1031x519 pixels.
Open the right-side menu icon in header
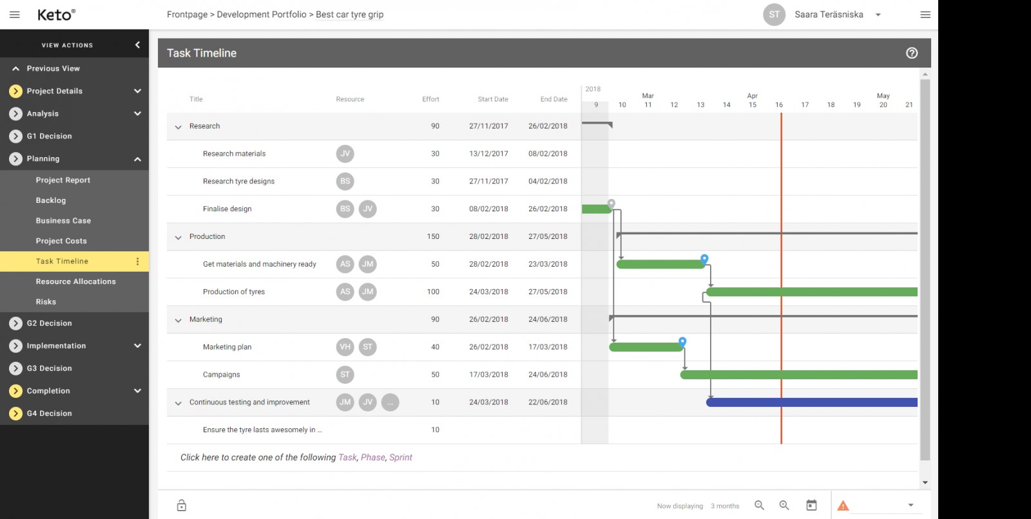click(925, 14)
